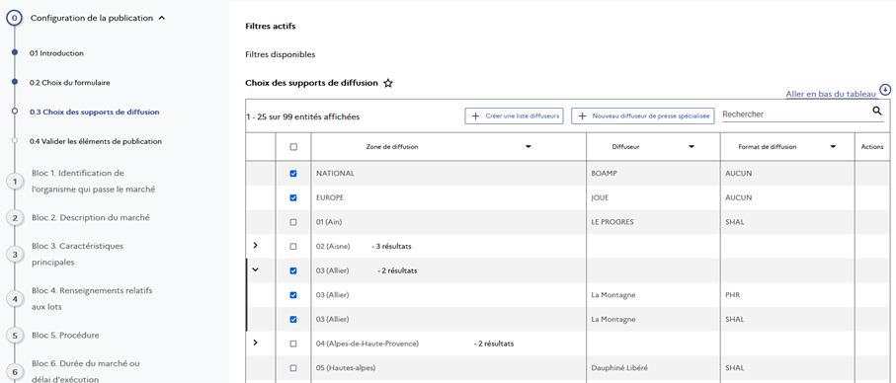Uncheck the NATIONAL row checkbox
The height and width of the screenshot is (383, 896).
(293, 174)
